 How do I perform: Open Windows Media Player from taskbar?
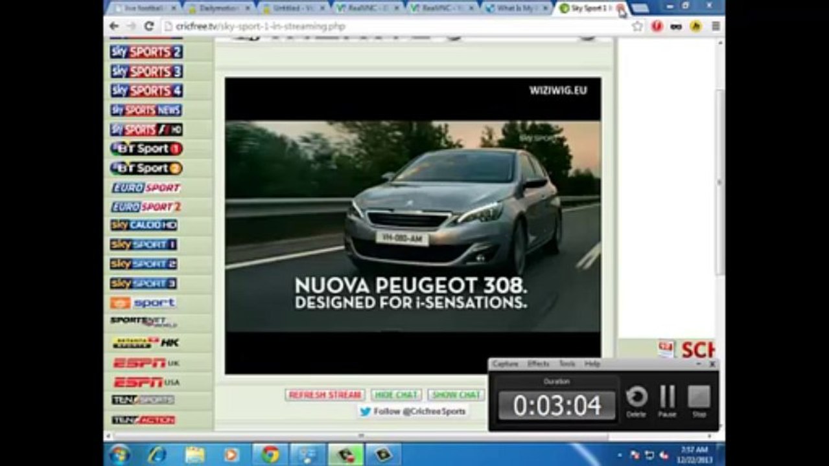coord(231,454)
